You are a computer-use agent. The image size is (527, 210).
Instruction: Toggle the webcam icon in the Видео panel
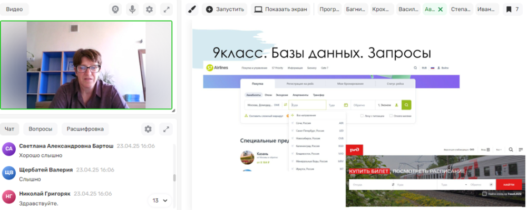click(115, 9)
